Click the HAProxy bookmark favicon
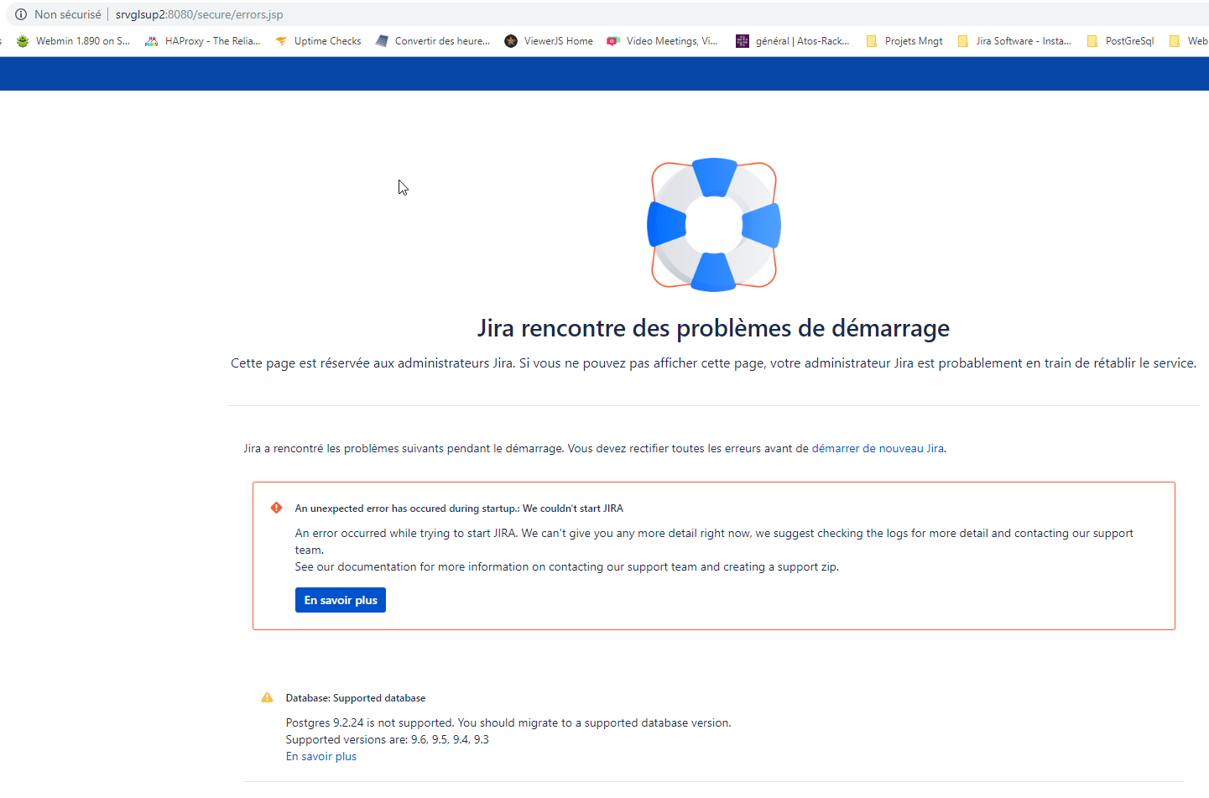Viewport: 1209px width, 798px height. pyautogui.click(x=152, y=41)
